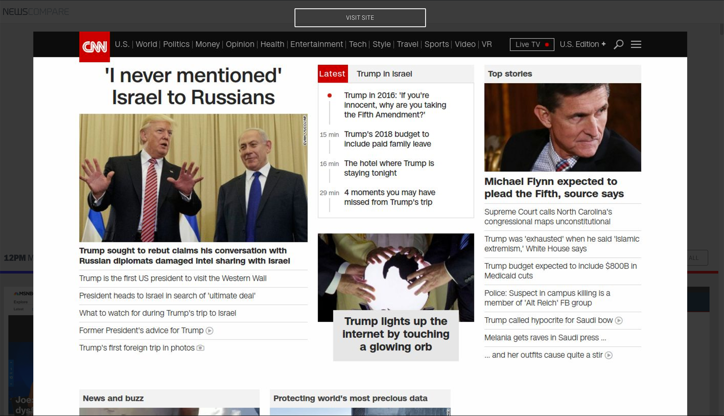Open the Sports section
The width and height of the screenshot is (724, 416).
coord(436,44)
